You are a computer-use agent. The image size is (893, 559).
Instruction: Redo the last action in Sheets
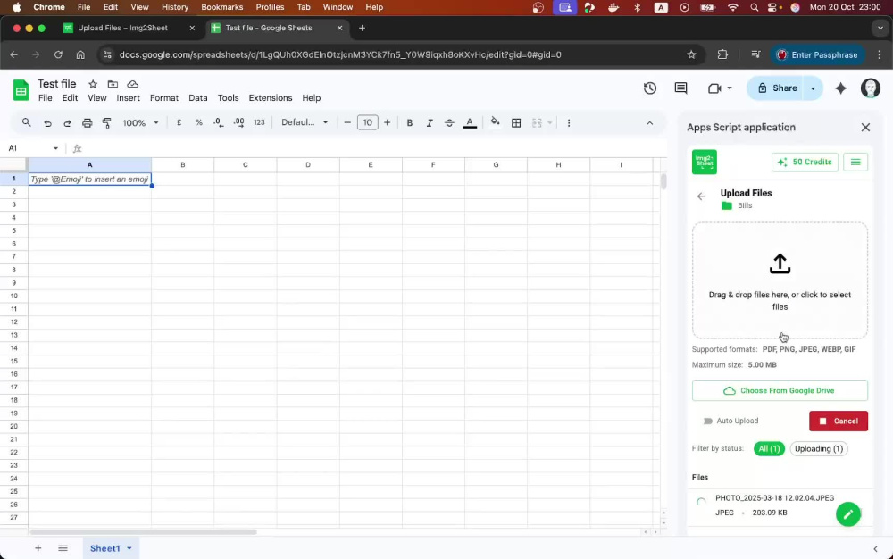[x=67, y=123]
